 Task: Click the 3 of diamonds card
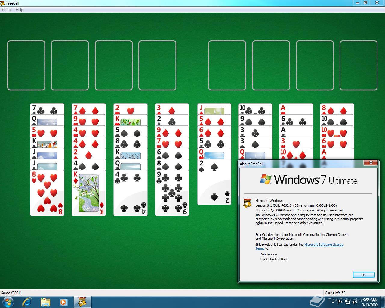tap(172, 109)
